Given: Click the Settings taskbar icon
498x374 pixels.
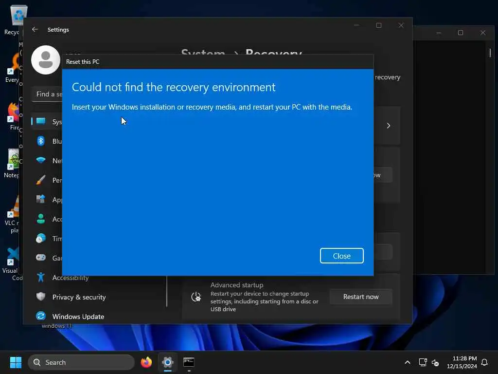Looking at the screenshot, I should click(167, 362).
